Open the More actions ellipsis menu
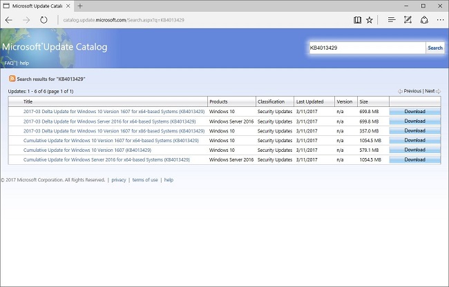This screenshot has height=287, width=449. [x=441, y=20]
